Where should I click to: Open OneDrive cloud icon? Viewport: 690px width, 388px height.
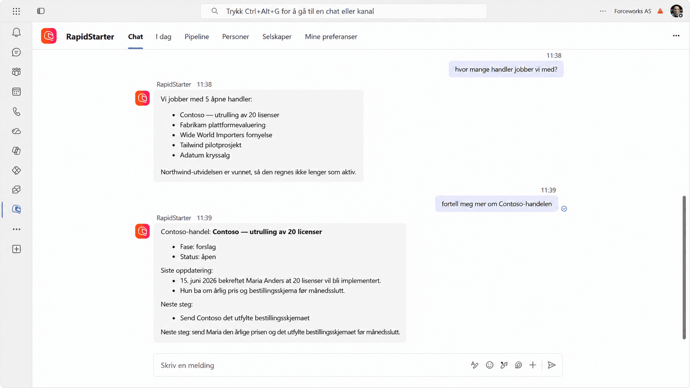coord(17,131)
